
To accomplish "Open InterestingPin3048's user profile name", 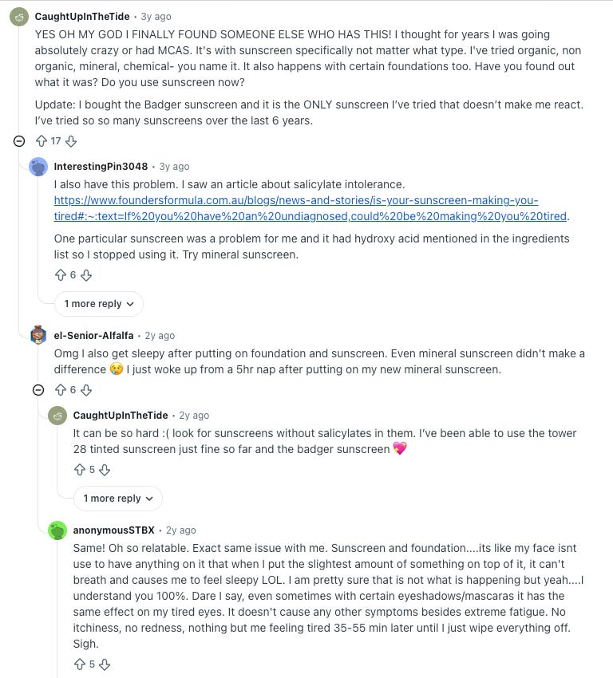I will [101, 167].
